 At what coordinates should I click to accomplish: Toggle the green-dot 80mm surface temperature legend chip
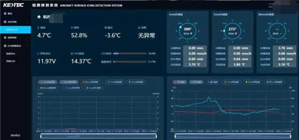point(274,82)
